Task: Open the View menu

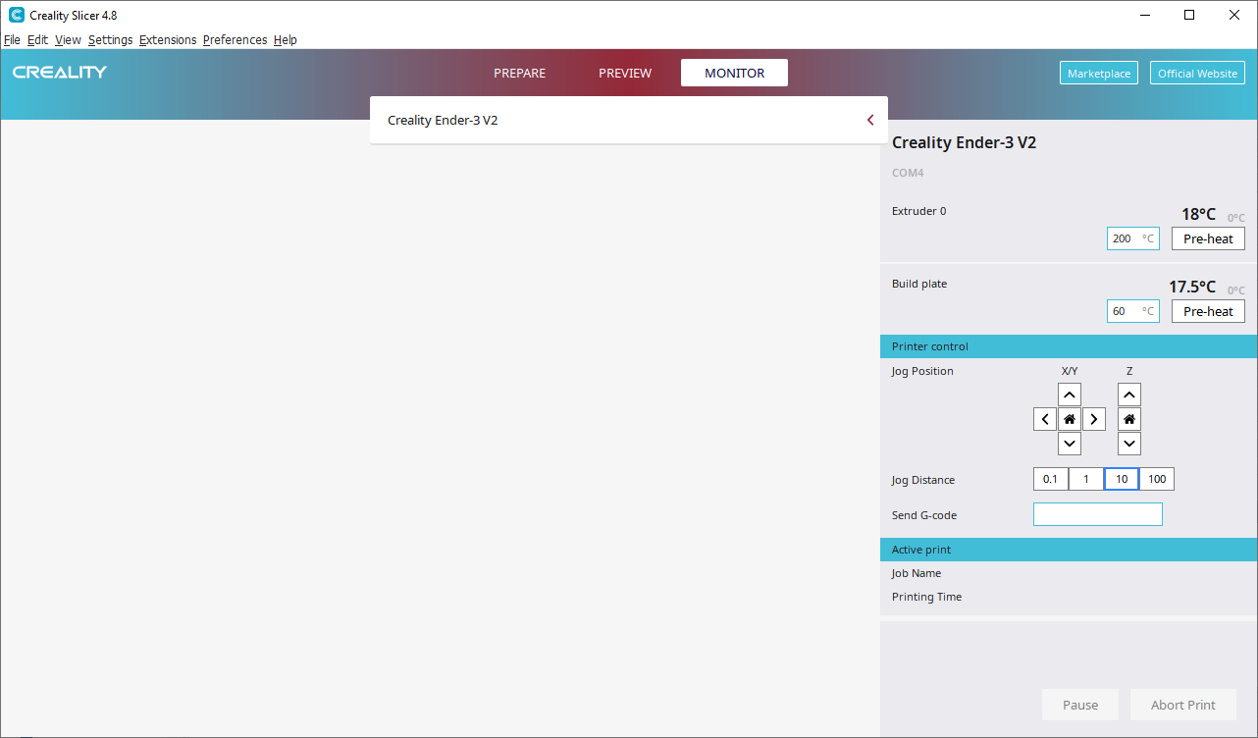Action: (68, 40)
